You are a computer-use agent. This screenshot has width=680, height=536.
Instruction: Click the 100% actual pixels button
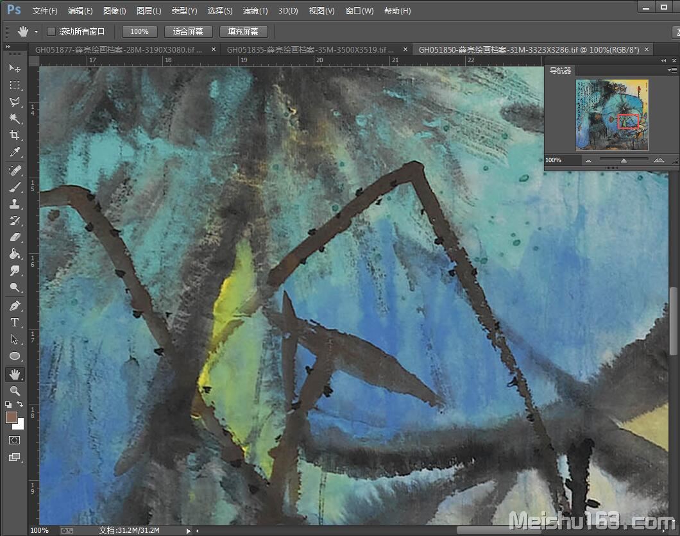pyautogui.click(x=140, y=31)
